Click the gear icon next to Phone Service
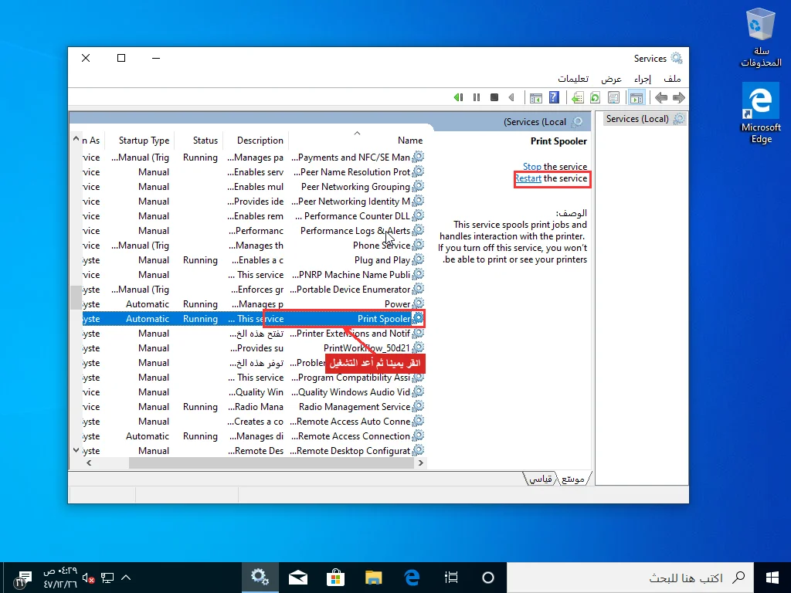This screenshot has width=791, height=593. click(418, 245)
